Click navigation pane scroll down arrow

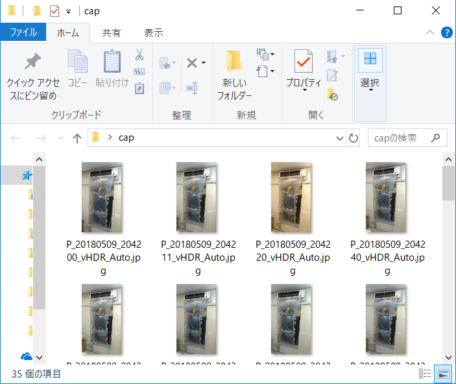pyautogui.click(x=40, y=357)
